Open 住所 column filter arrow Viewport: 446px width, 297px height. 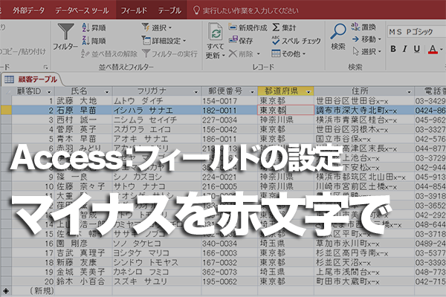[409, 92]
